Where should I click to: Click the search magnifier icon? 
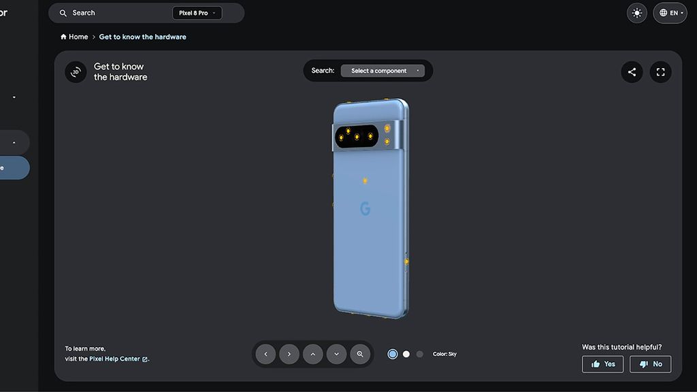(63, 13)
